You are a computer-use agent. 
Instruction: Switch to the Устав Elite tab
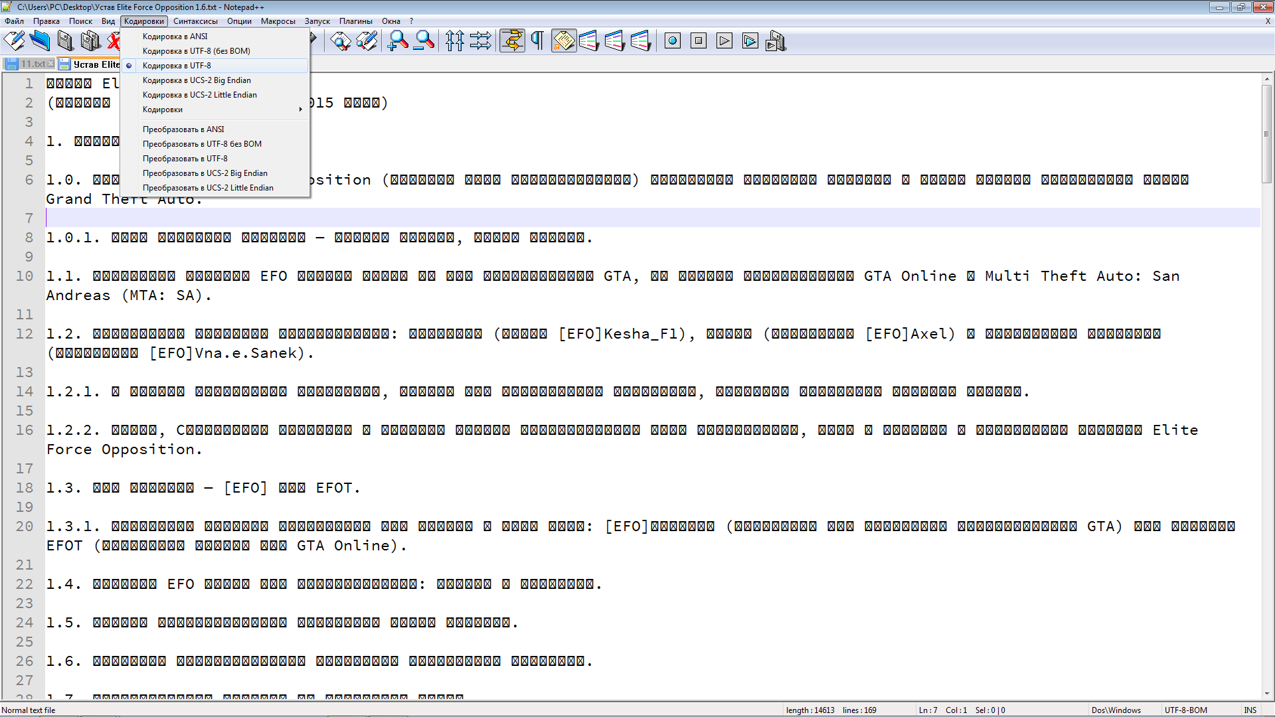pos(89,64)
